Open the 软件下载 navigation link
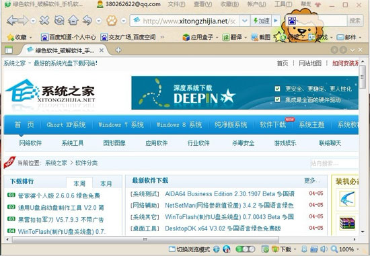This screenshot has width=370, height=256. coord(273,124)
